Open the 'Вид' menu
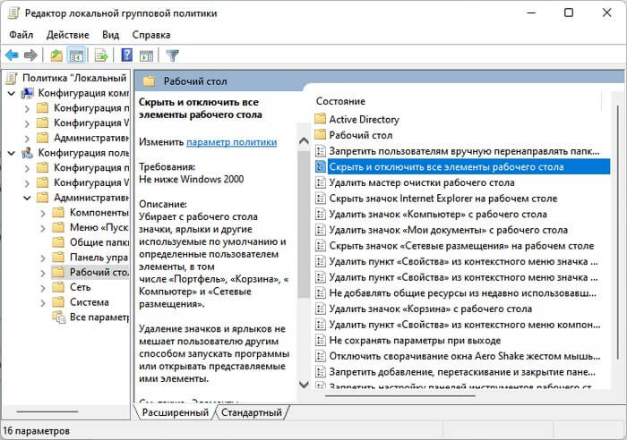627x440 pixels. [x=110, y=35]
